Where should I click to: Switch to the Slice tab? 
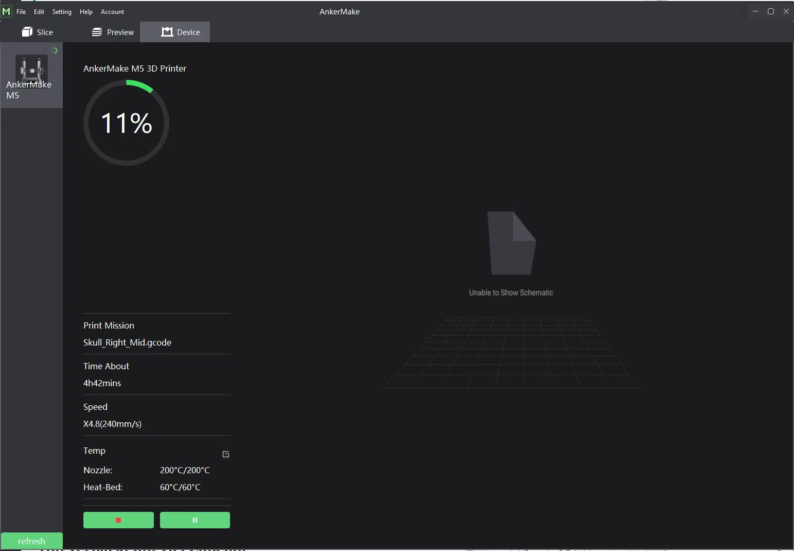[x=38, y=32]
